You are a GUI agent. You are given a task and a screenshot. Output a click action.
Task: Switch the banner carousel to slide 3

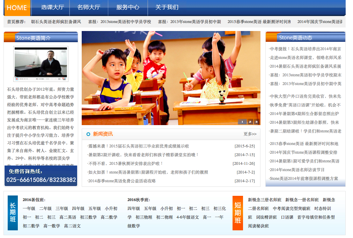click(257, 122)
